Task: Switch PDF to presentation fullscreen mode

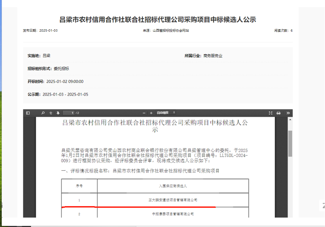Action: (270, 113)
